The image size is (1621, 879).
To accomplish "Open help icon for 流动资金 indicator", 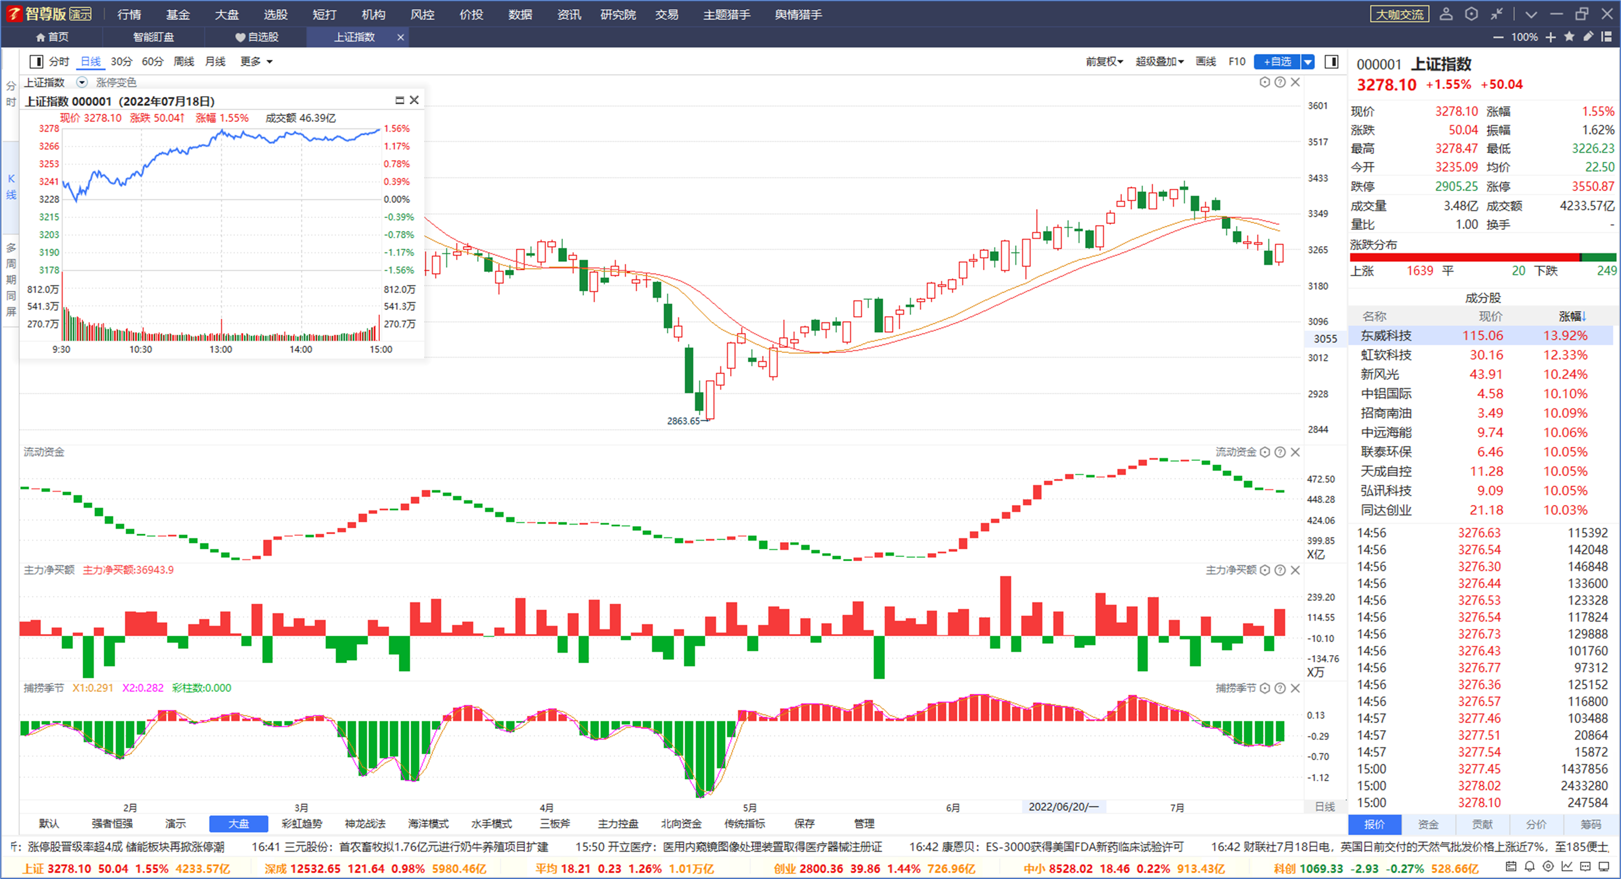I will pyautogui.click(x=1280, y=452).
